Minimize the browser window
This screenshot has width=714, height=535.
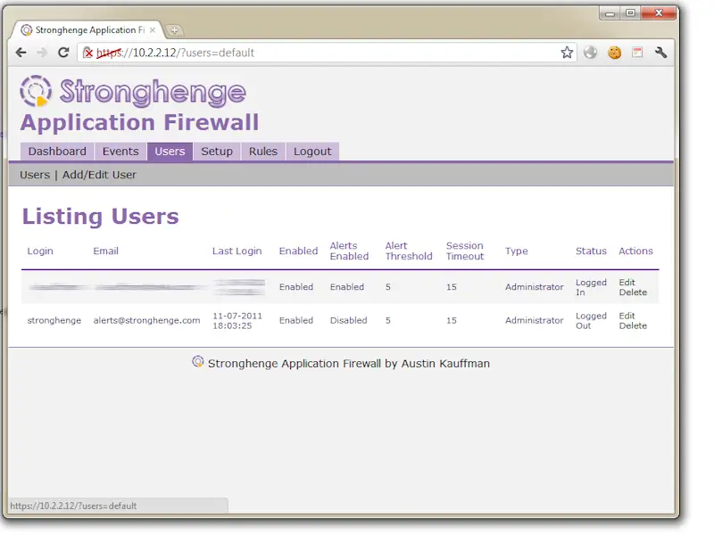coord(610,13)
